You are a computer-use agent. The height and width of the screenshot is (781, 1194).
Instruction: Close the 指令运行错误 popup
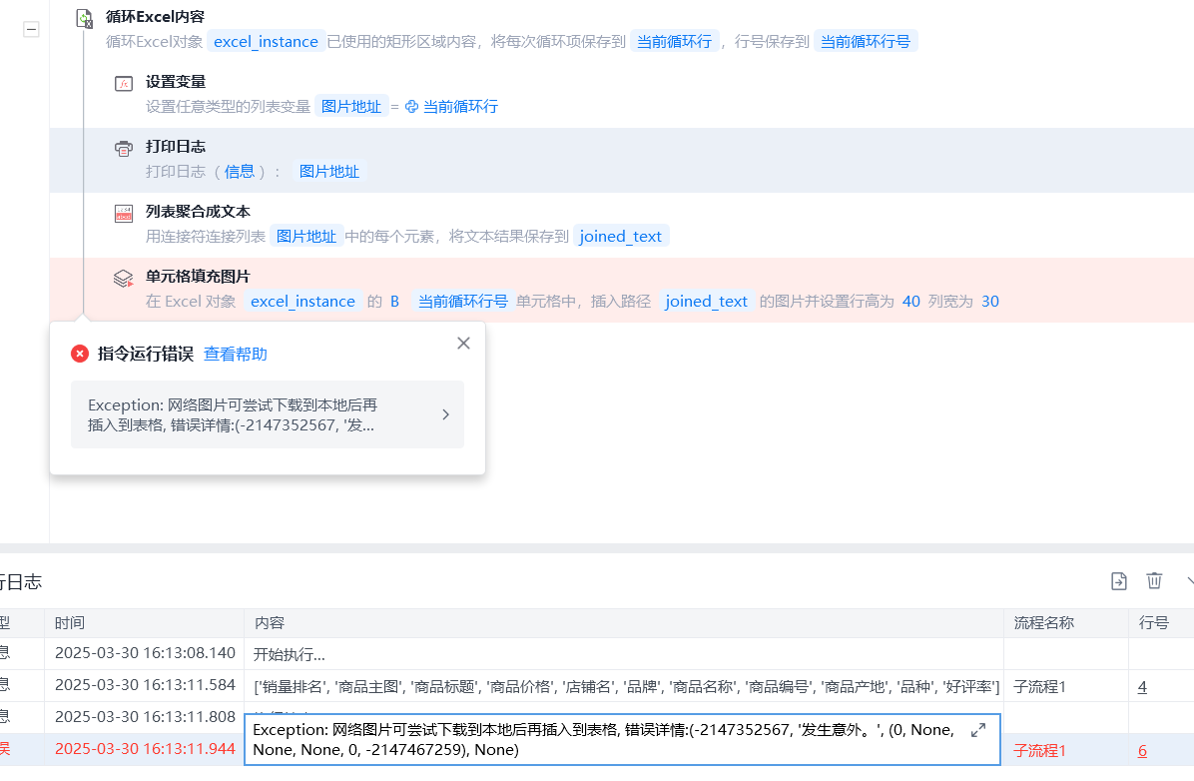(463, 344)
